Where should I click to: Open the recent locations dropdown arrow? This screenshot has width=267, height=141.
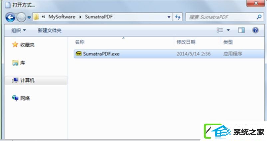[29, 17]
